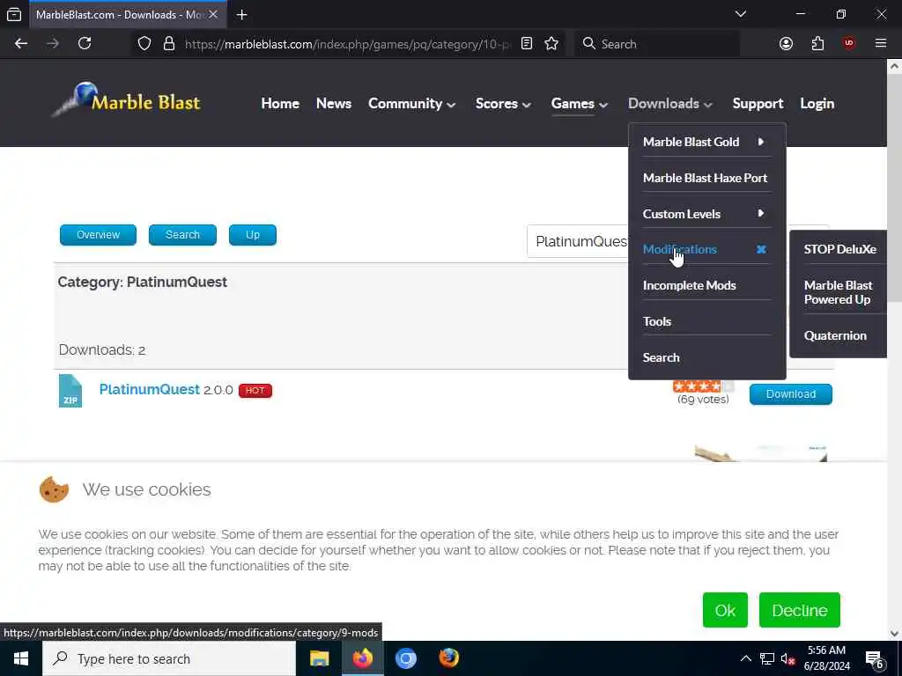Decline cookies with the Decline button
This screenshot has height=676, width=902.
tap(799, 610)
